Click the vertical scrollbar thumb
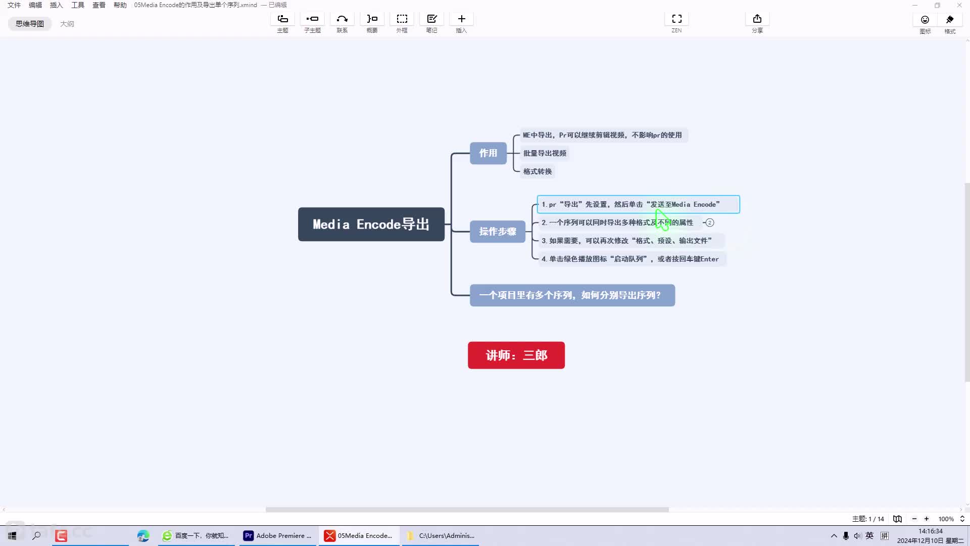Image resolution: width=970 pixels, height=546 pixels. [x=967, y=282]
